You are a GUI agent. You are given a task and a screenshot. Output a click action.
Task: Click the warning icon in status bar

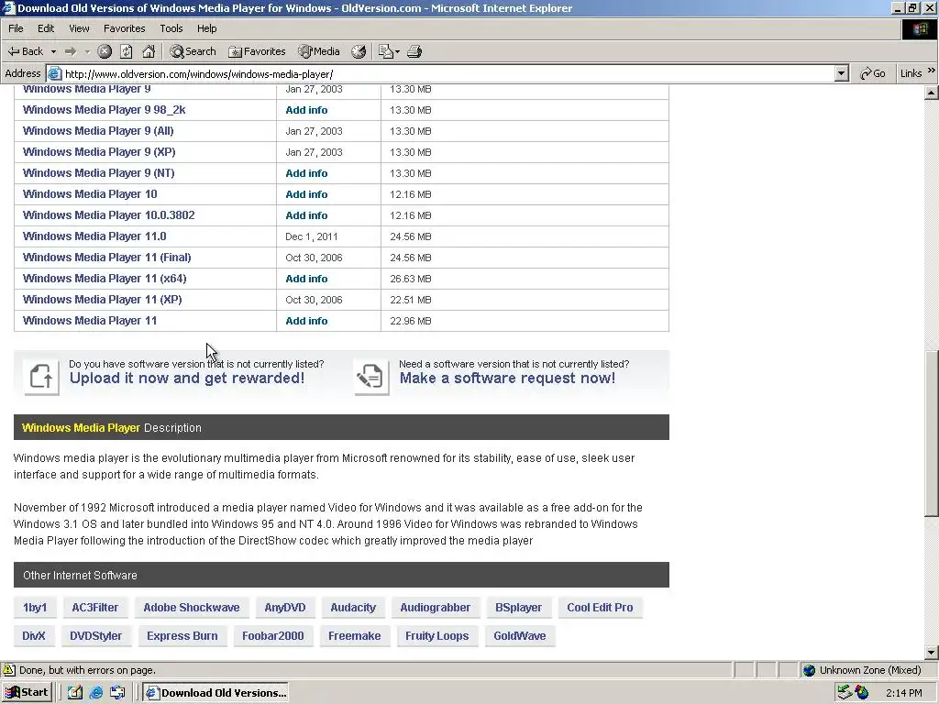9,669
